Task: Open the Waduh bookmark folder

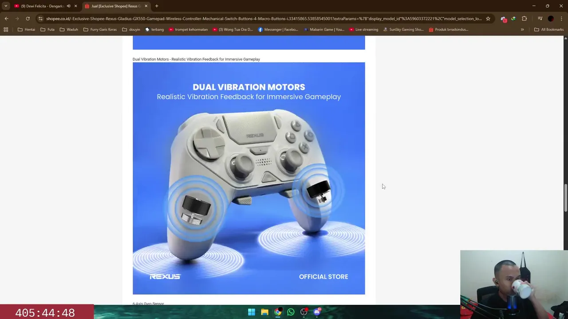Action: click(69, 30)
